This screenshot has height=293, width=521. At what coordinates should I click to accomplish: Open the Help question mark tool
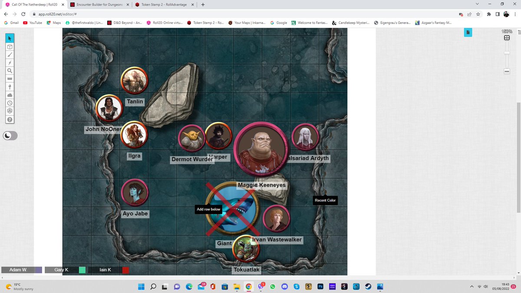coord(10,119)
